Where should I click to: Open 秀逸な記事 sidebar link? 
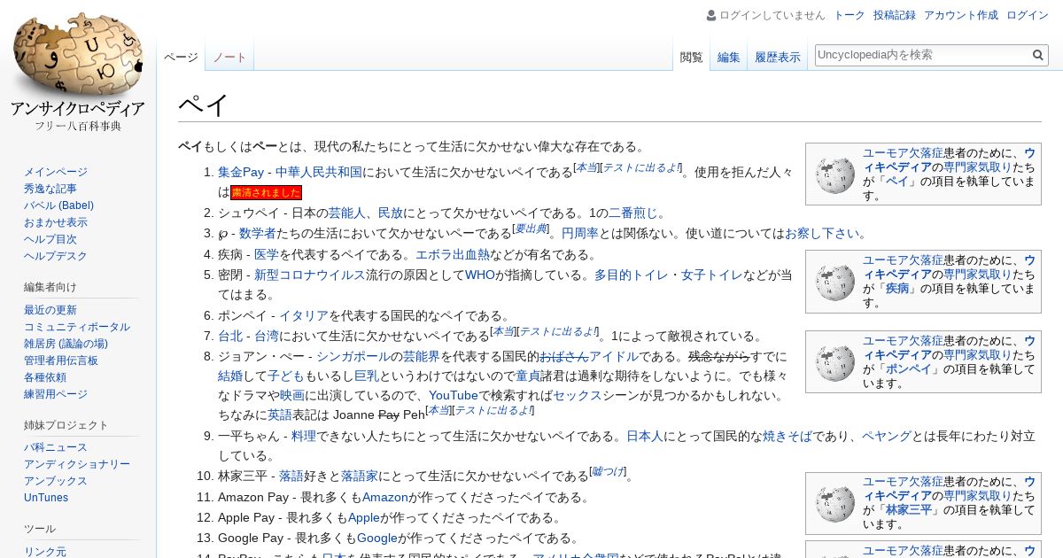50,189
